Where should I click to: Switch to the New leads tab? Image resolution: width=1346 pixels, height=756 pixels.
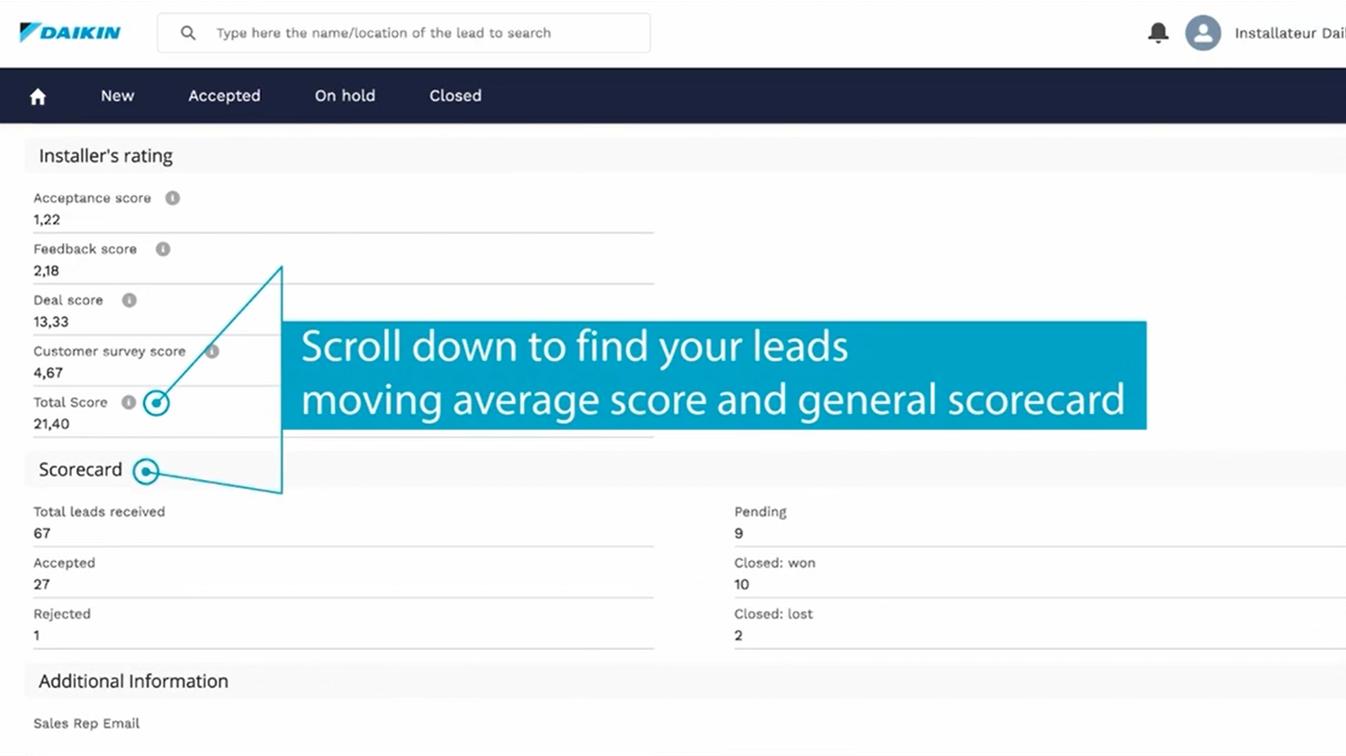(x=117, y=95)
